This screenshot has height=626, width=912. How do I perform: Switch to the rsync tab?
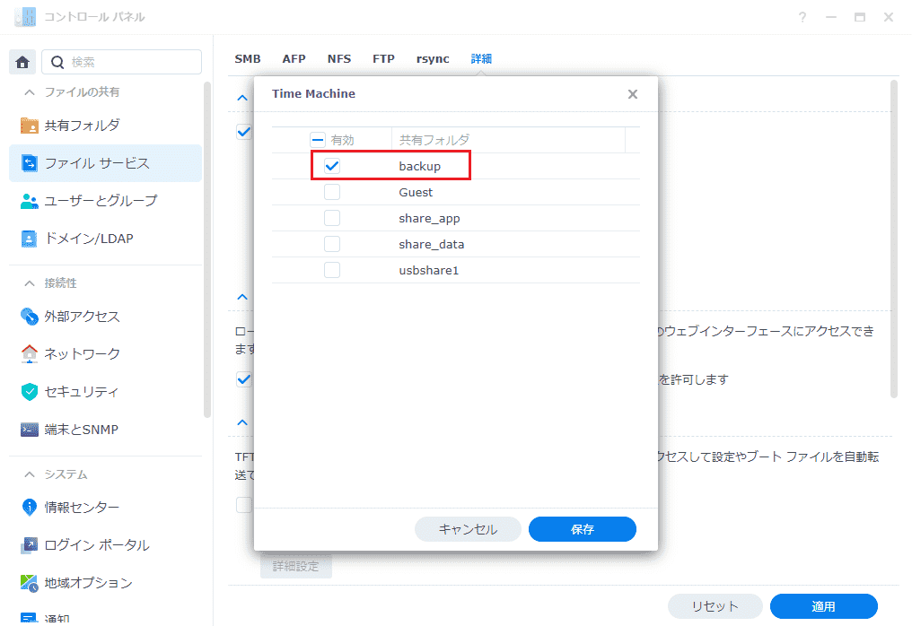[433, 58]
